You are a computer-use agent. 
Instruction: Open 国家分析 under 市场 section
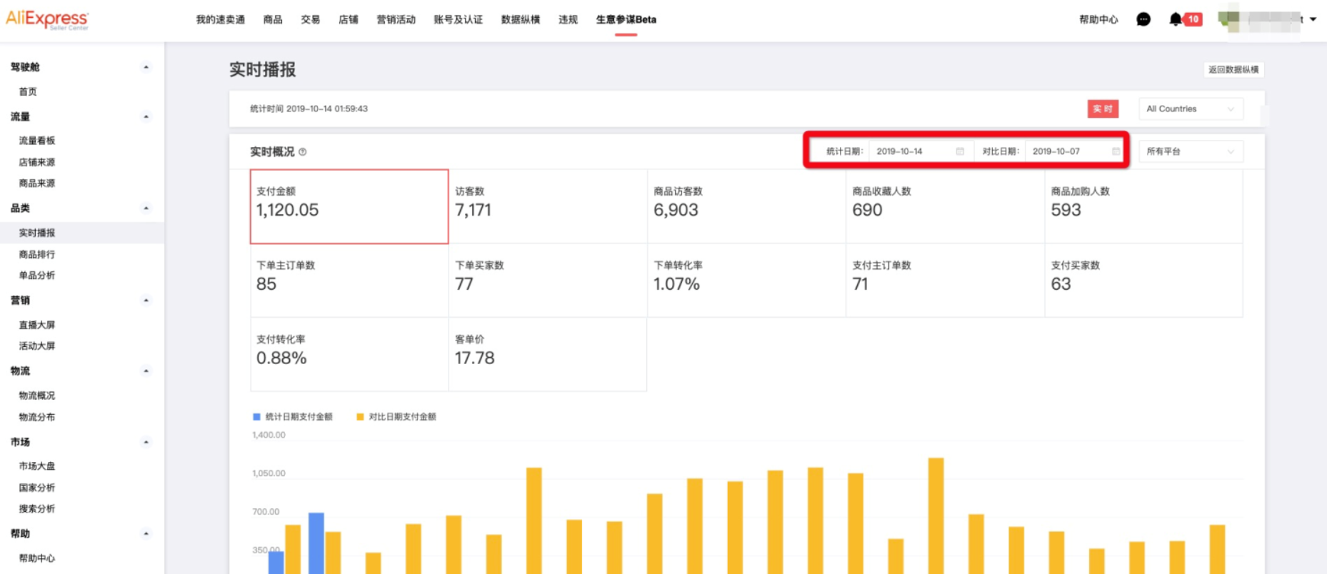pyautogui.click(x=37, y=488)
